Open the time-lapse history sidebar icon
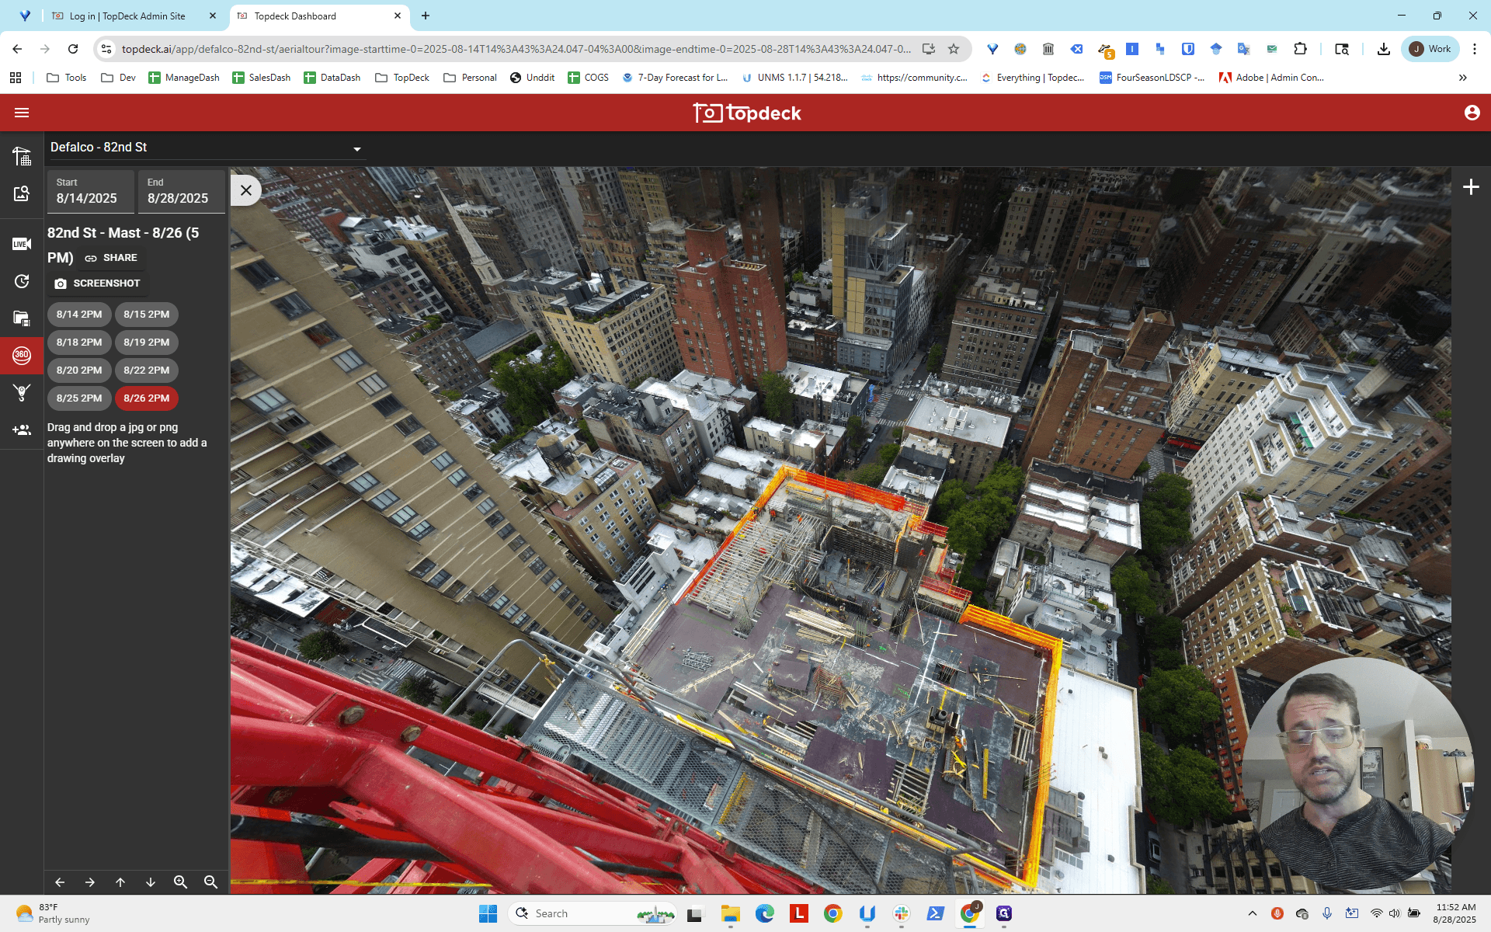Viewport: 1491px width, 932px height. coord(22,281)
